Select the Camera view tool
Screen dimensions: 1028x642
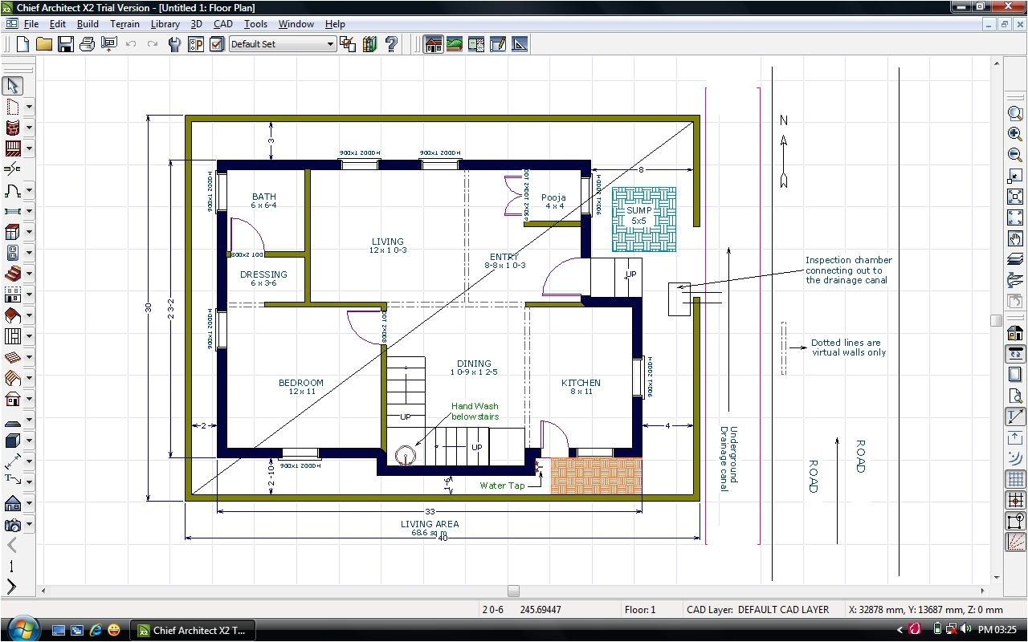point(13,524)
